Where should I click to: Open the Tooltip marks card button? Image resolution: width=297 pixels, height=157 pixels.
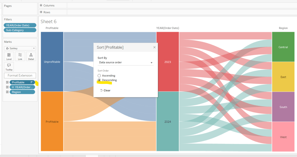[x=9, y=67]
